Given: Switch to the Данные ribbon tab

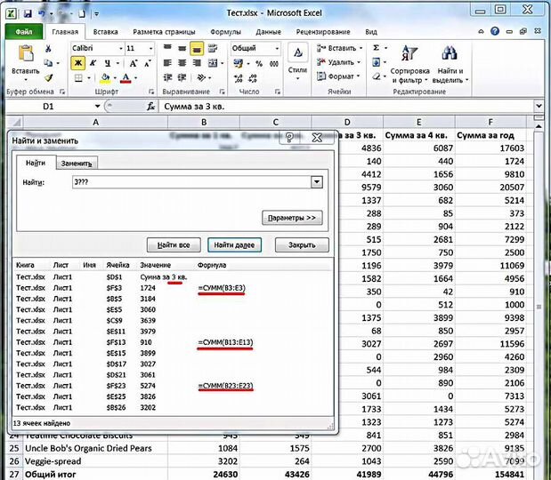Looking at the screenshot, I should pyautogui.click(x=269, y=32).
